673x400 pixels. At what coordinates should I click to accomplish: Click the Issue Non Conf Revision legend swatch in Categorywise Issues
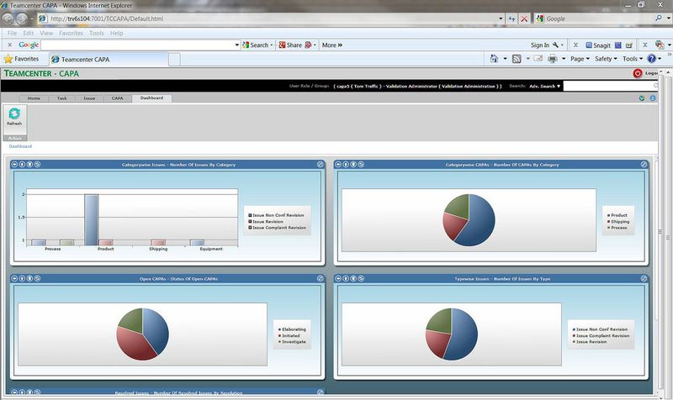coord(250,215)
